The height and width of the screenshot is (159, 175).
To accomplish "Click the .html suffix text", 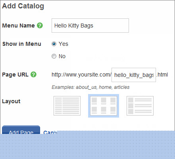I will point(162,75).
